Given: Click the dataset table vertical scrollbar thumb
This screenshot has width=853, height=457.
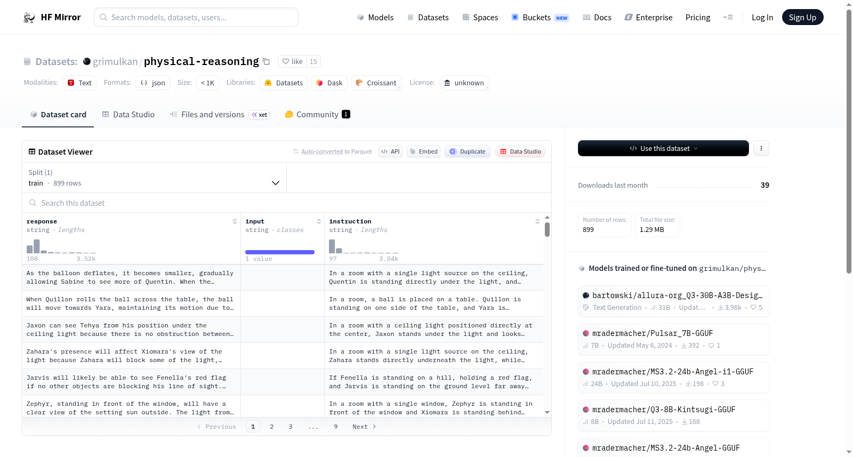Looking at the screenshot, I should pos(547,230).
